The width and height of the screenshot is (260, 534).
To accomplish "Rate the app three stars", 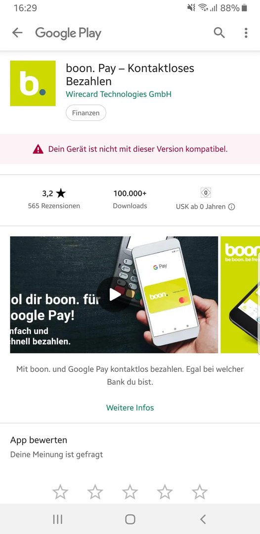I will point(130,492).
